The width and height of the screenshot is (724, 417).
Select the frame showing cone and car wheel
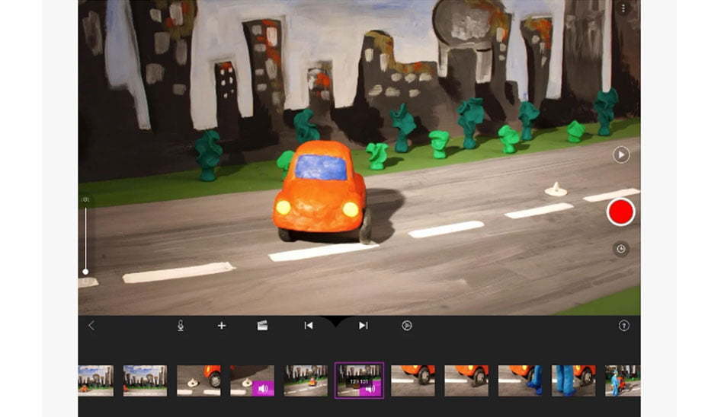coord(199,380)
